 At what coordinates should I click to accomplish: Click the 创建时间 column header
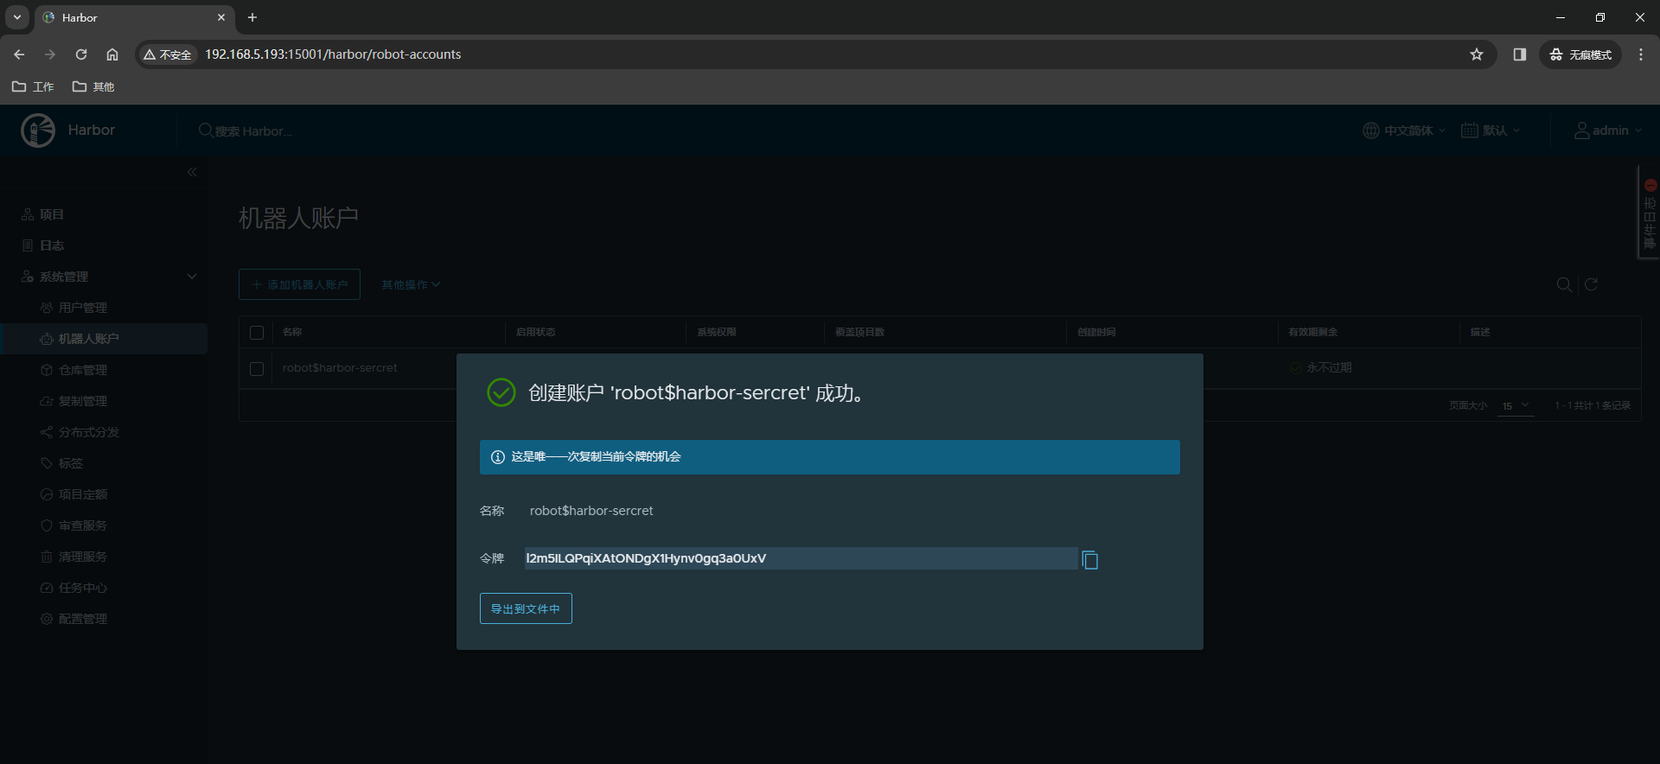click(x=1096, y=332)
